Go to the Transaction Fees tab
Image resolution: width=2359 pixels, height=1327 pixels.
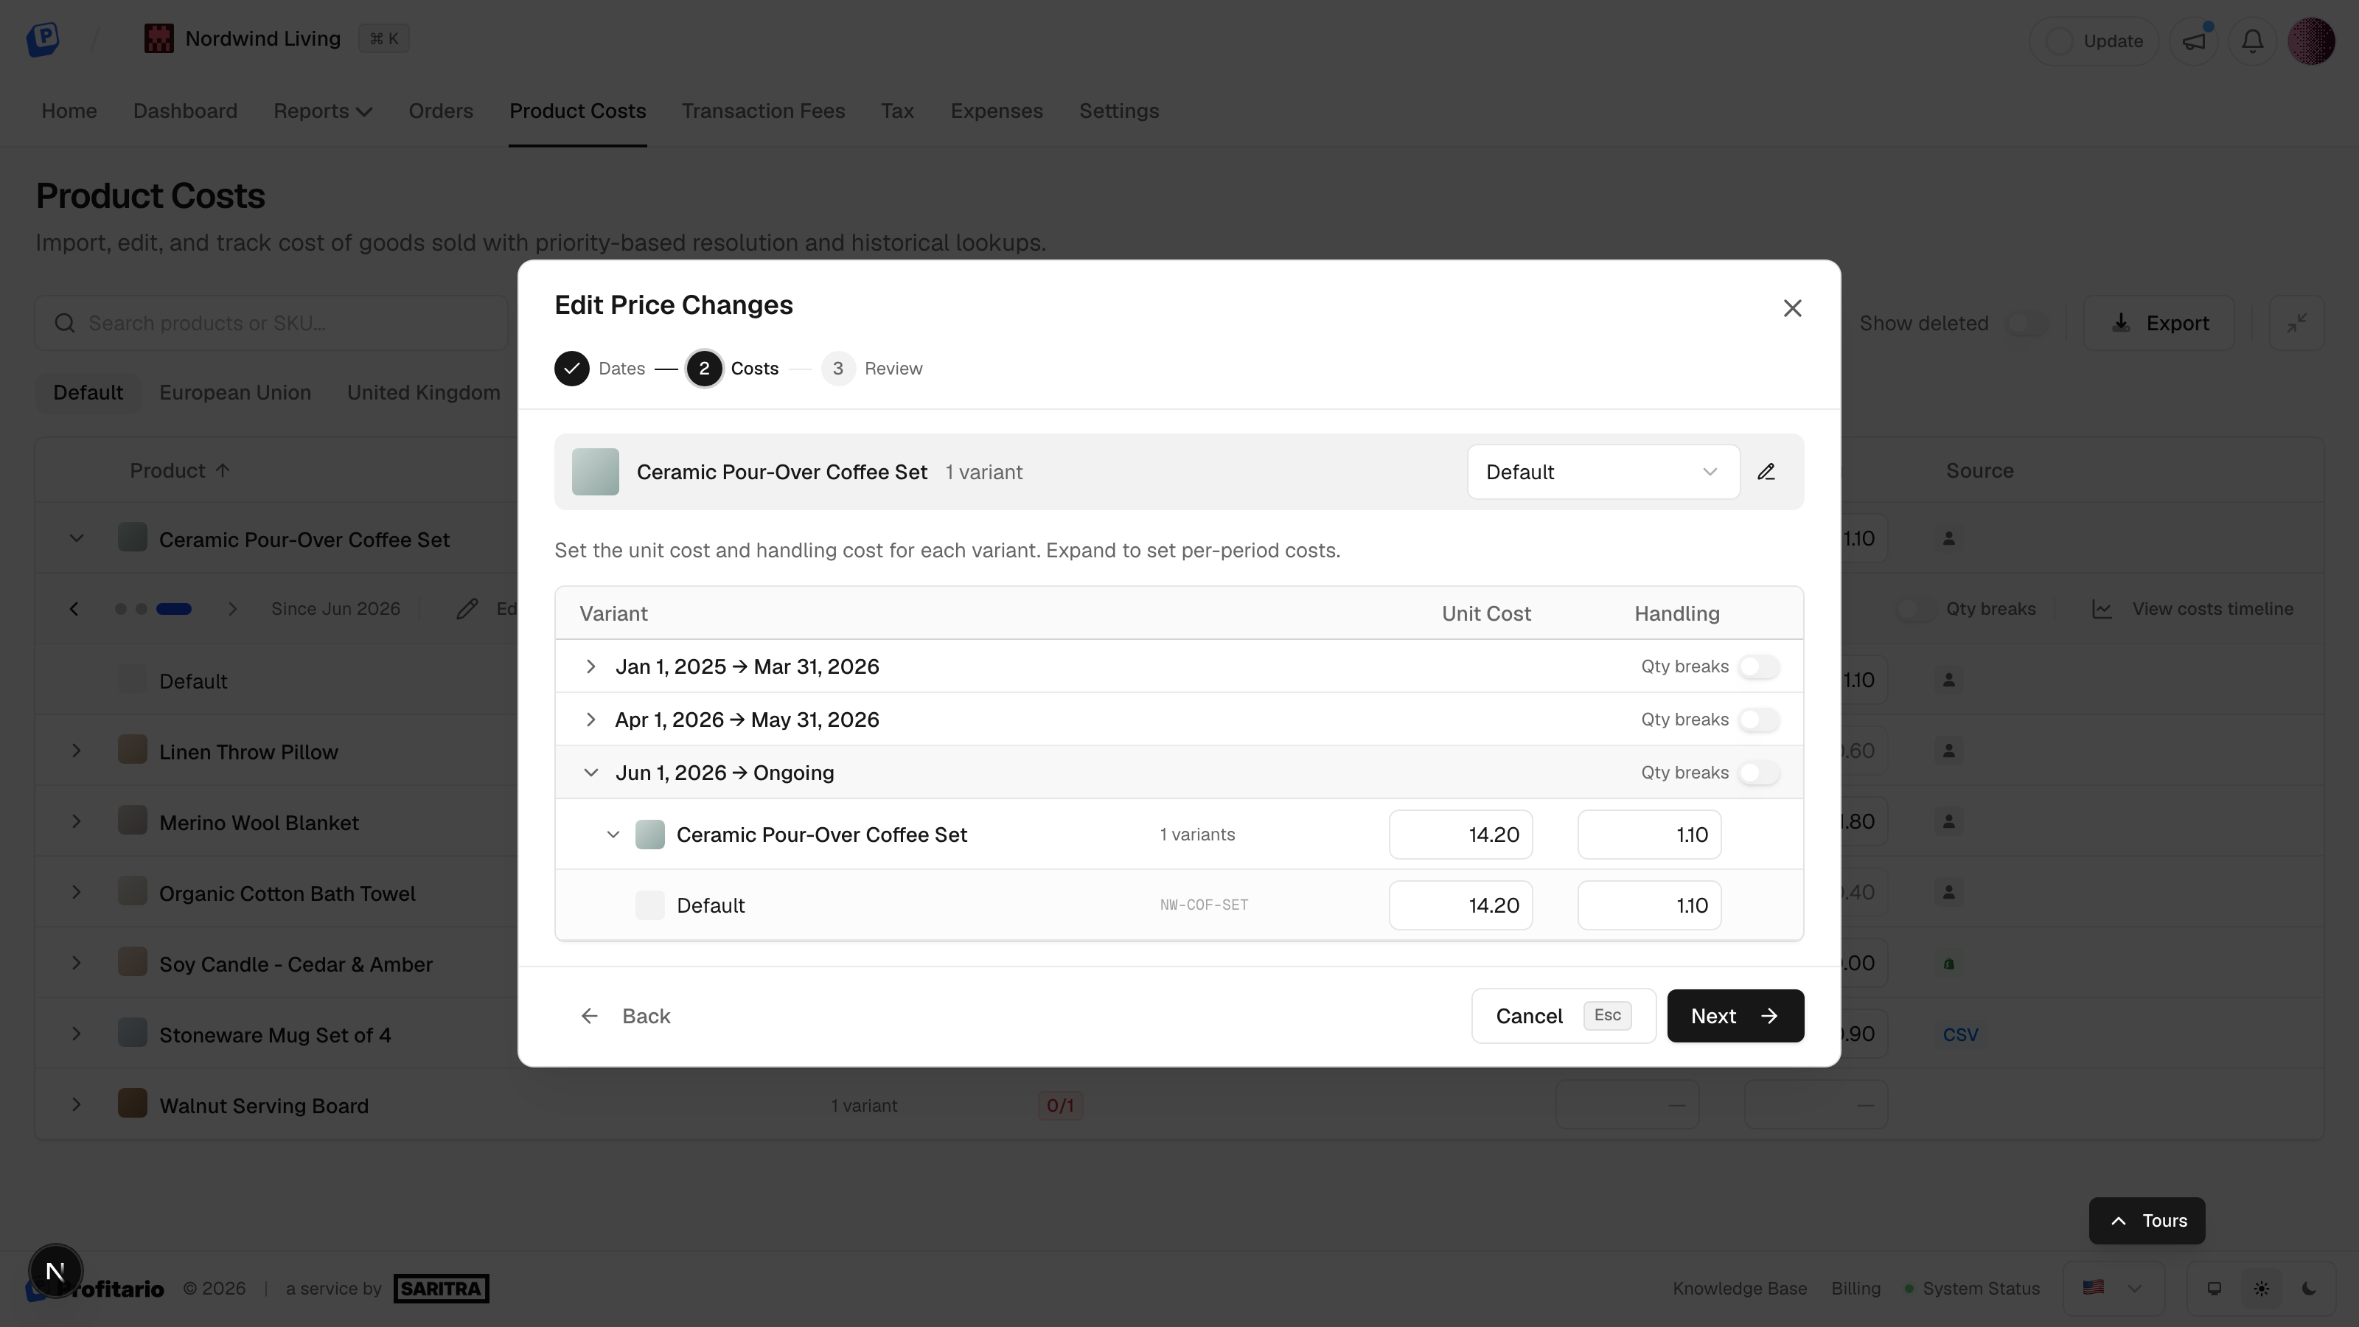[x=763, y=111]
